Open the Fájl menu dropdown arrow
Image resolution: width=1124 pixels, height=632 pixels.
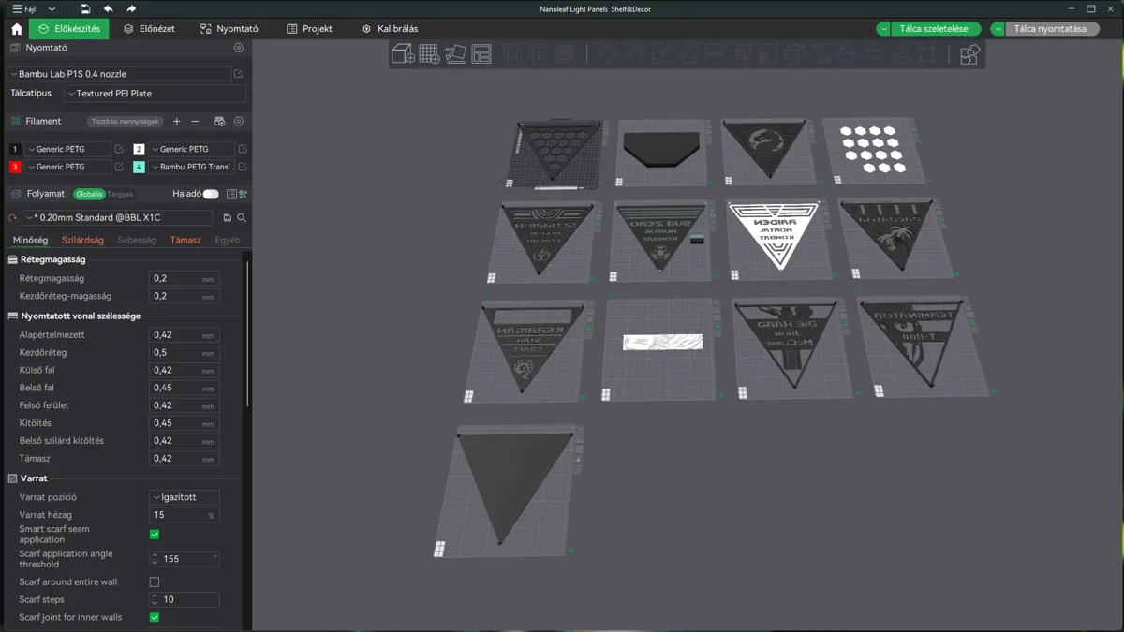tap(52, 8)
